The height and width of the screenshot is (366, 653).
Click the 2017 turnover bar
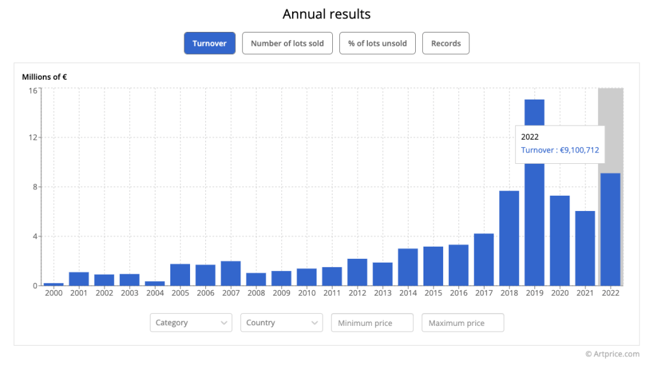(484, 260)
